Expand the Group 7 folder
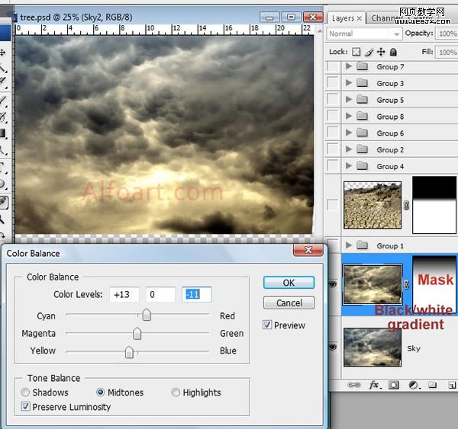The height and width of the screenshot is (429, 458). pos(349,67)
